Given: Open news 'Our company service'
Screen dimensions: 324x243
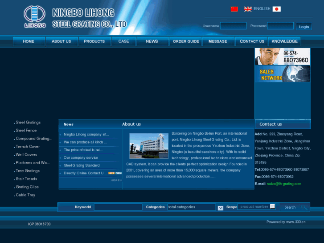Looking at the screenshot, I should pos(81,157).
